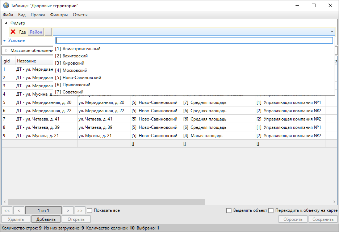The image size is (339, 232).
Task: Open the Отчеты menu
Action: pos(80,15)
